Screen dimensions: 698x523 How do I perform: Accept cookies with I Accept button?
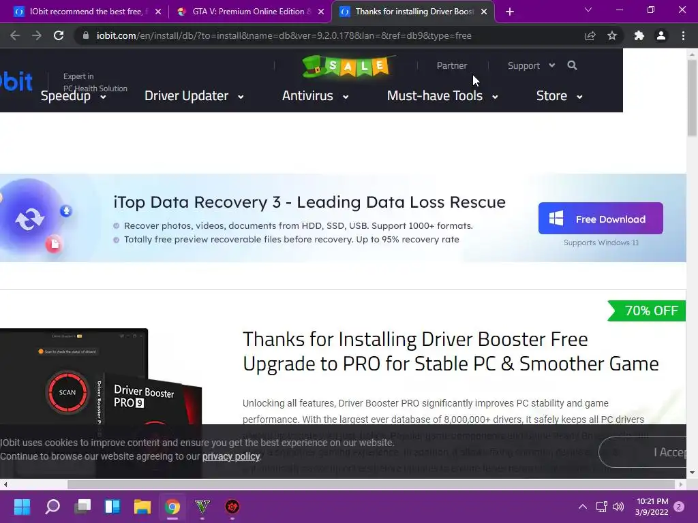click(643, 452)
